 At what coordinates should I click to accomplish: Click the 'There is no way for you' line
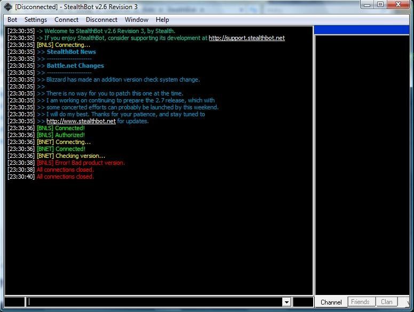(110, 93)
